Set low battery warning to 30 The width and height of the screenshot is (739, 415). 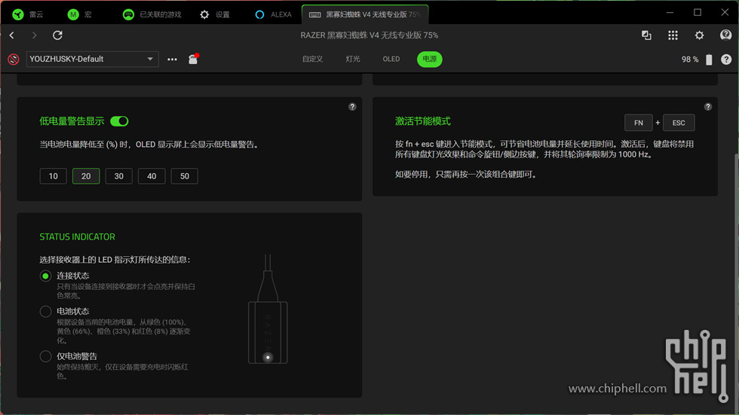click(x=119, y=176)
